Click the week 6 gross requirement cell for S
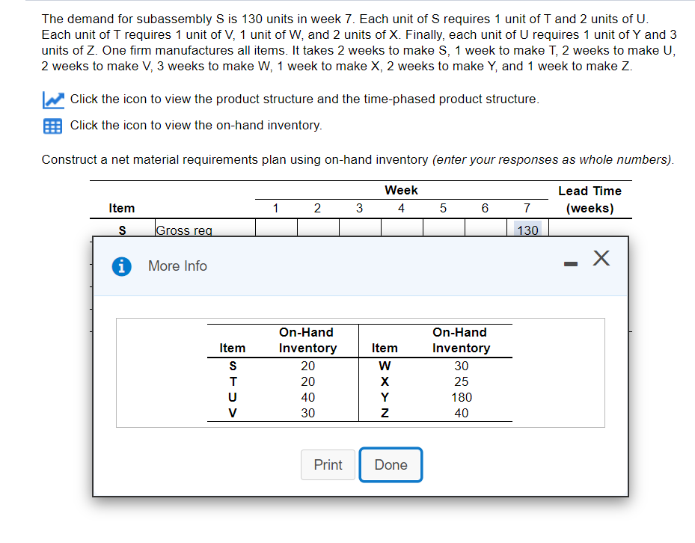The image size is (695, 543). point(486,228)
